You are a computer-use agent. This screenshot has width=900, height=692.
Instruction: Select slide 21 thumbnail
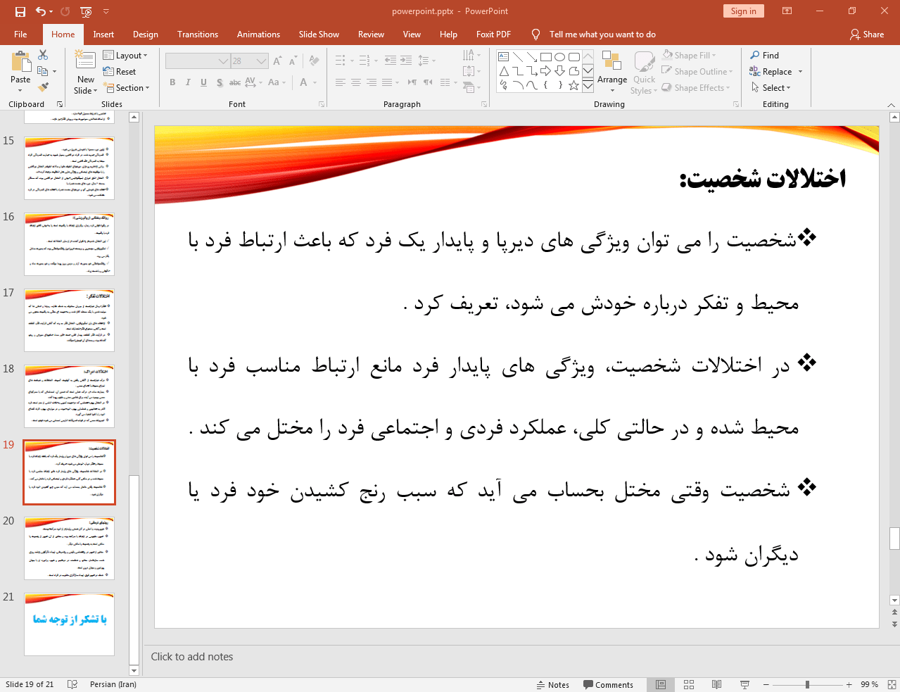(69, 624)
